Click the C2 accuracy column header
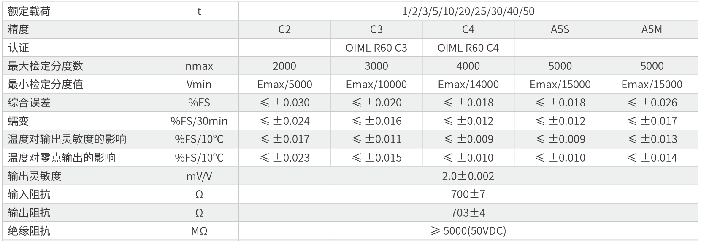 284,29
